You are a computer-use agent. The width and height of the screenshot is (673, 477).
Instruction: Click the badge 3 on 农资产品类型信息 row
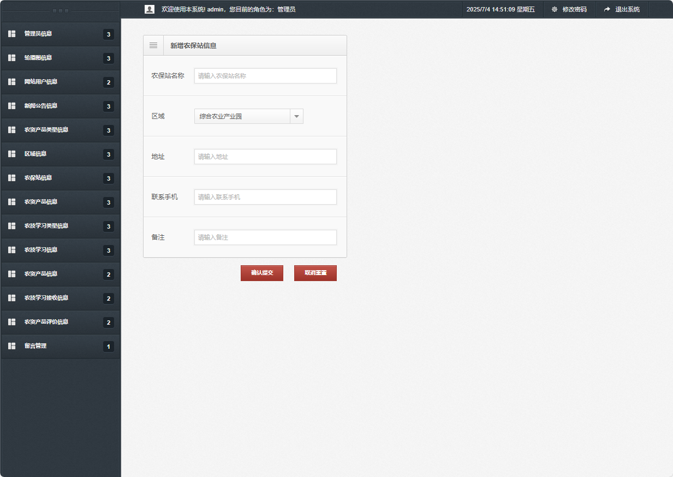click(x=109, y=130)
